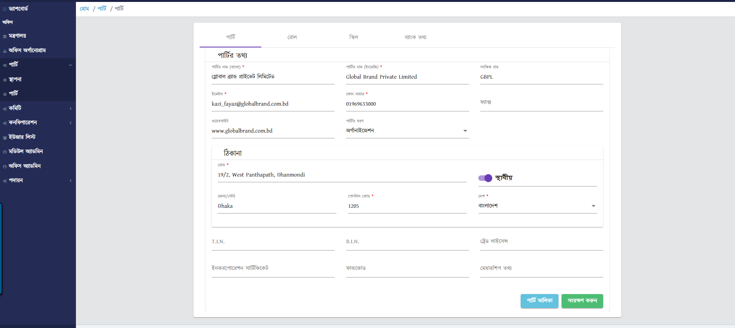Viewport: 735px width, 328px height.
Task: Go to হোম breadcrumb link
Action: (x=84, y=9)
